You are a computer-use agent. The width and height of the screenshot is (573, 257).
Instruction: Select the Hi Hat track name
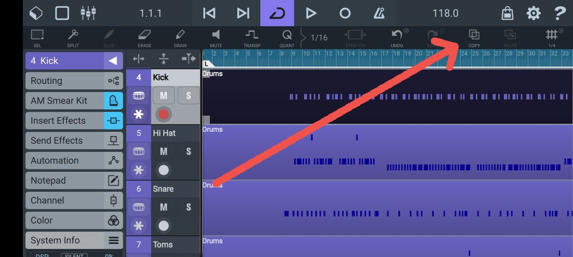pyautogui.click(x=164, y=133)
